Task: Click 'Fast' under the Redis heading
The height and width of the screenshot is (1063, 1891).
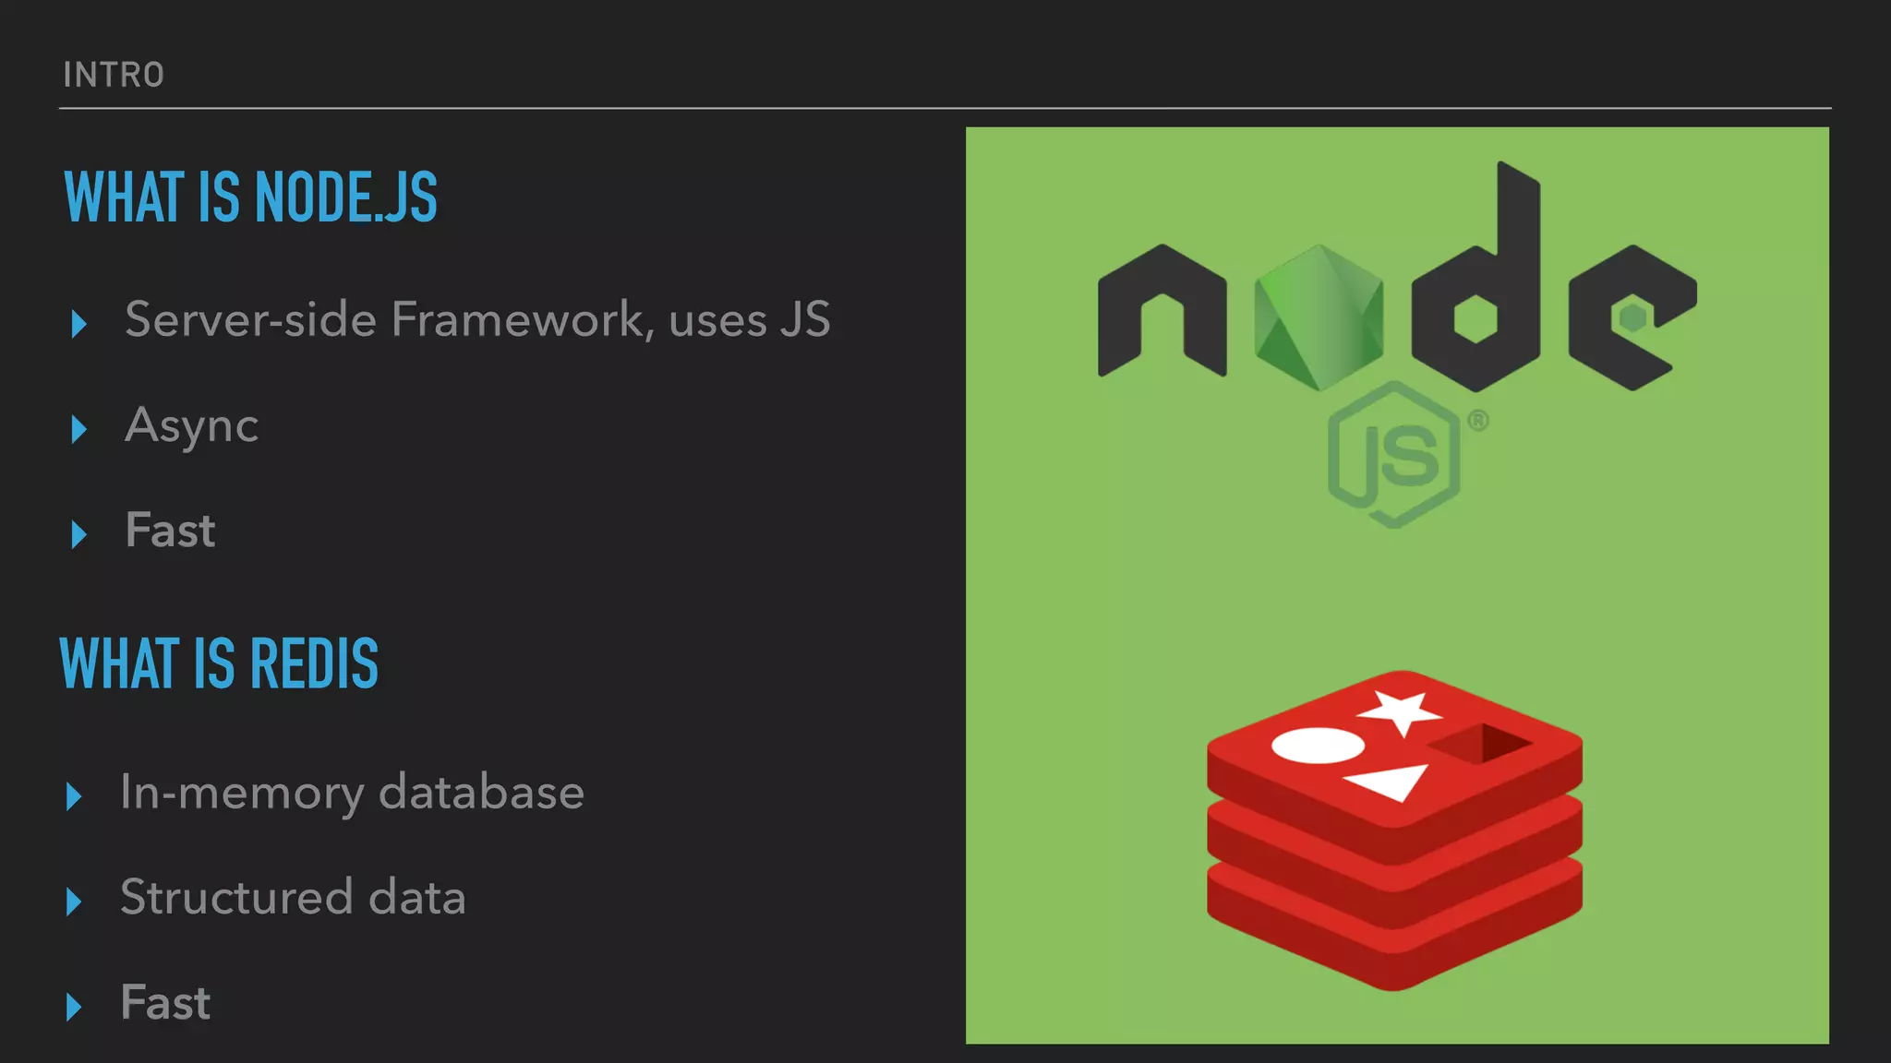Action: coord(165,1002)
